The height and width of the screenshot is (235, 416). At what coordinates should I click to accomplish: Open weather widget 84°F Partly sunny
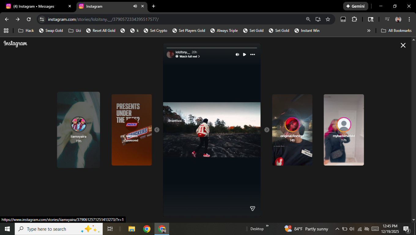pos(306,229)
